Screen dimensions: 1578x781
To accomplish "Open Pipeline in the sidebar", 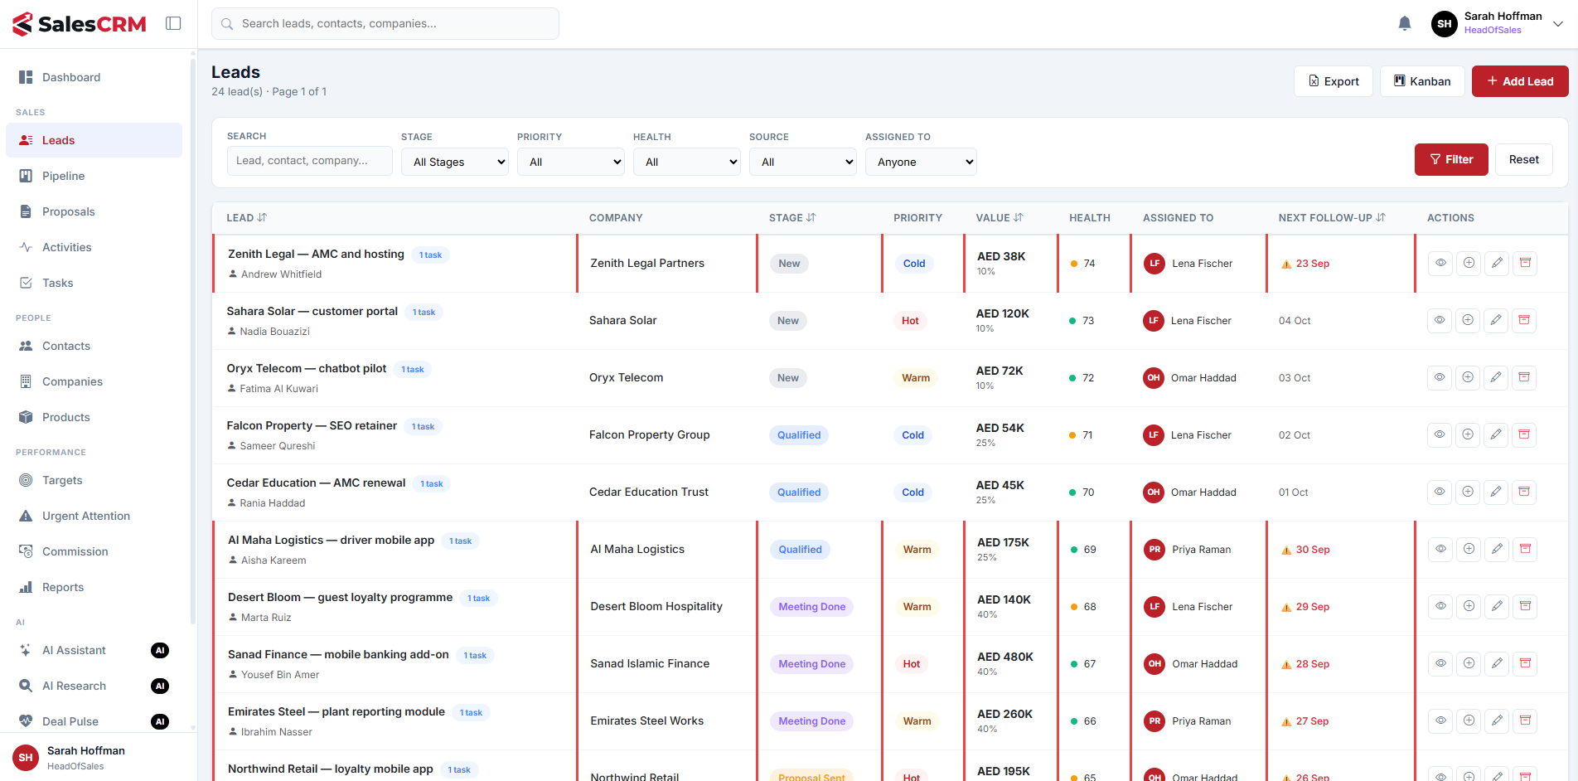I will [x=94, y=176].
